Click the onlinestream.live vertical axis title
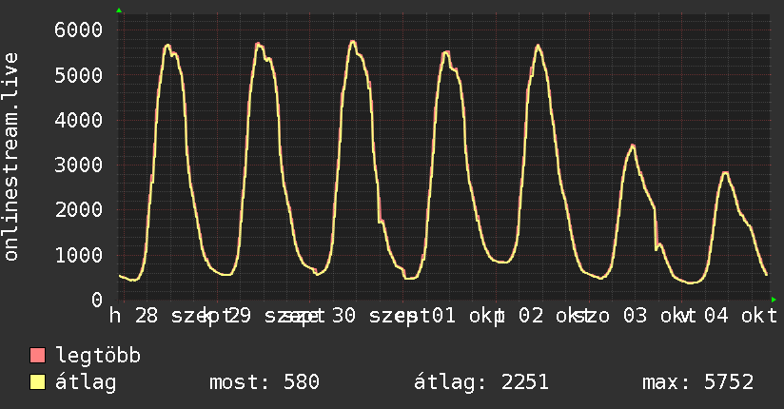 (x=10, y=157)
